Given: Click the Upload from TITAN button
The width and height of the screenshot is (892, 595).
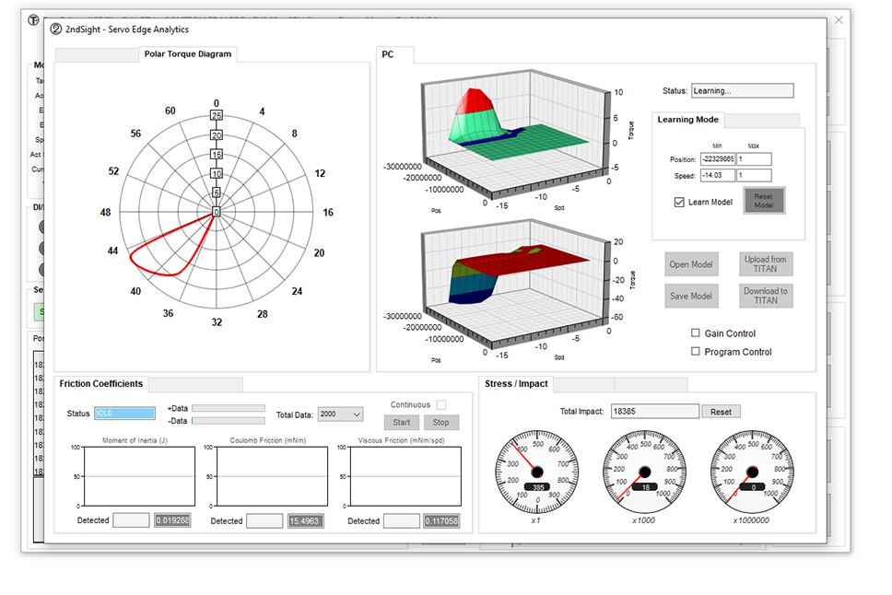Looking at the screenshot, I should click(x=766, y=264).
